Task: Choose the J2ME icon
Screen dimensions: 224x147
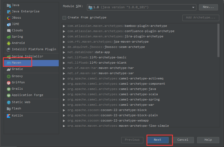Action: click(9, 24)
